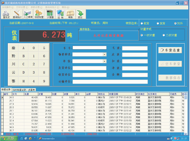Click the 发货单位 input field

pos(90,68)
